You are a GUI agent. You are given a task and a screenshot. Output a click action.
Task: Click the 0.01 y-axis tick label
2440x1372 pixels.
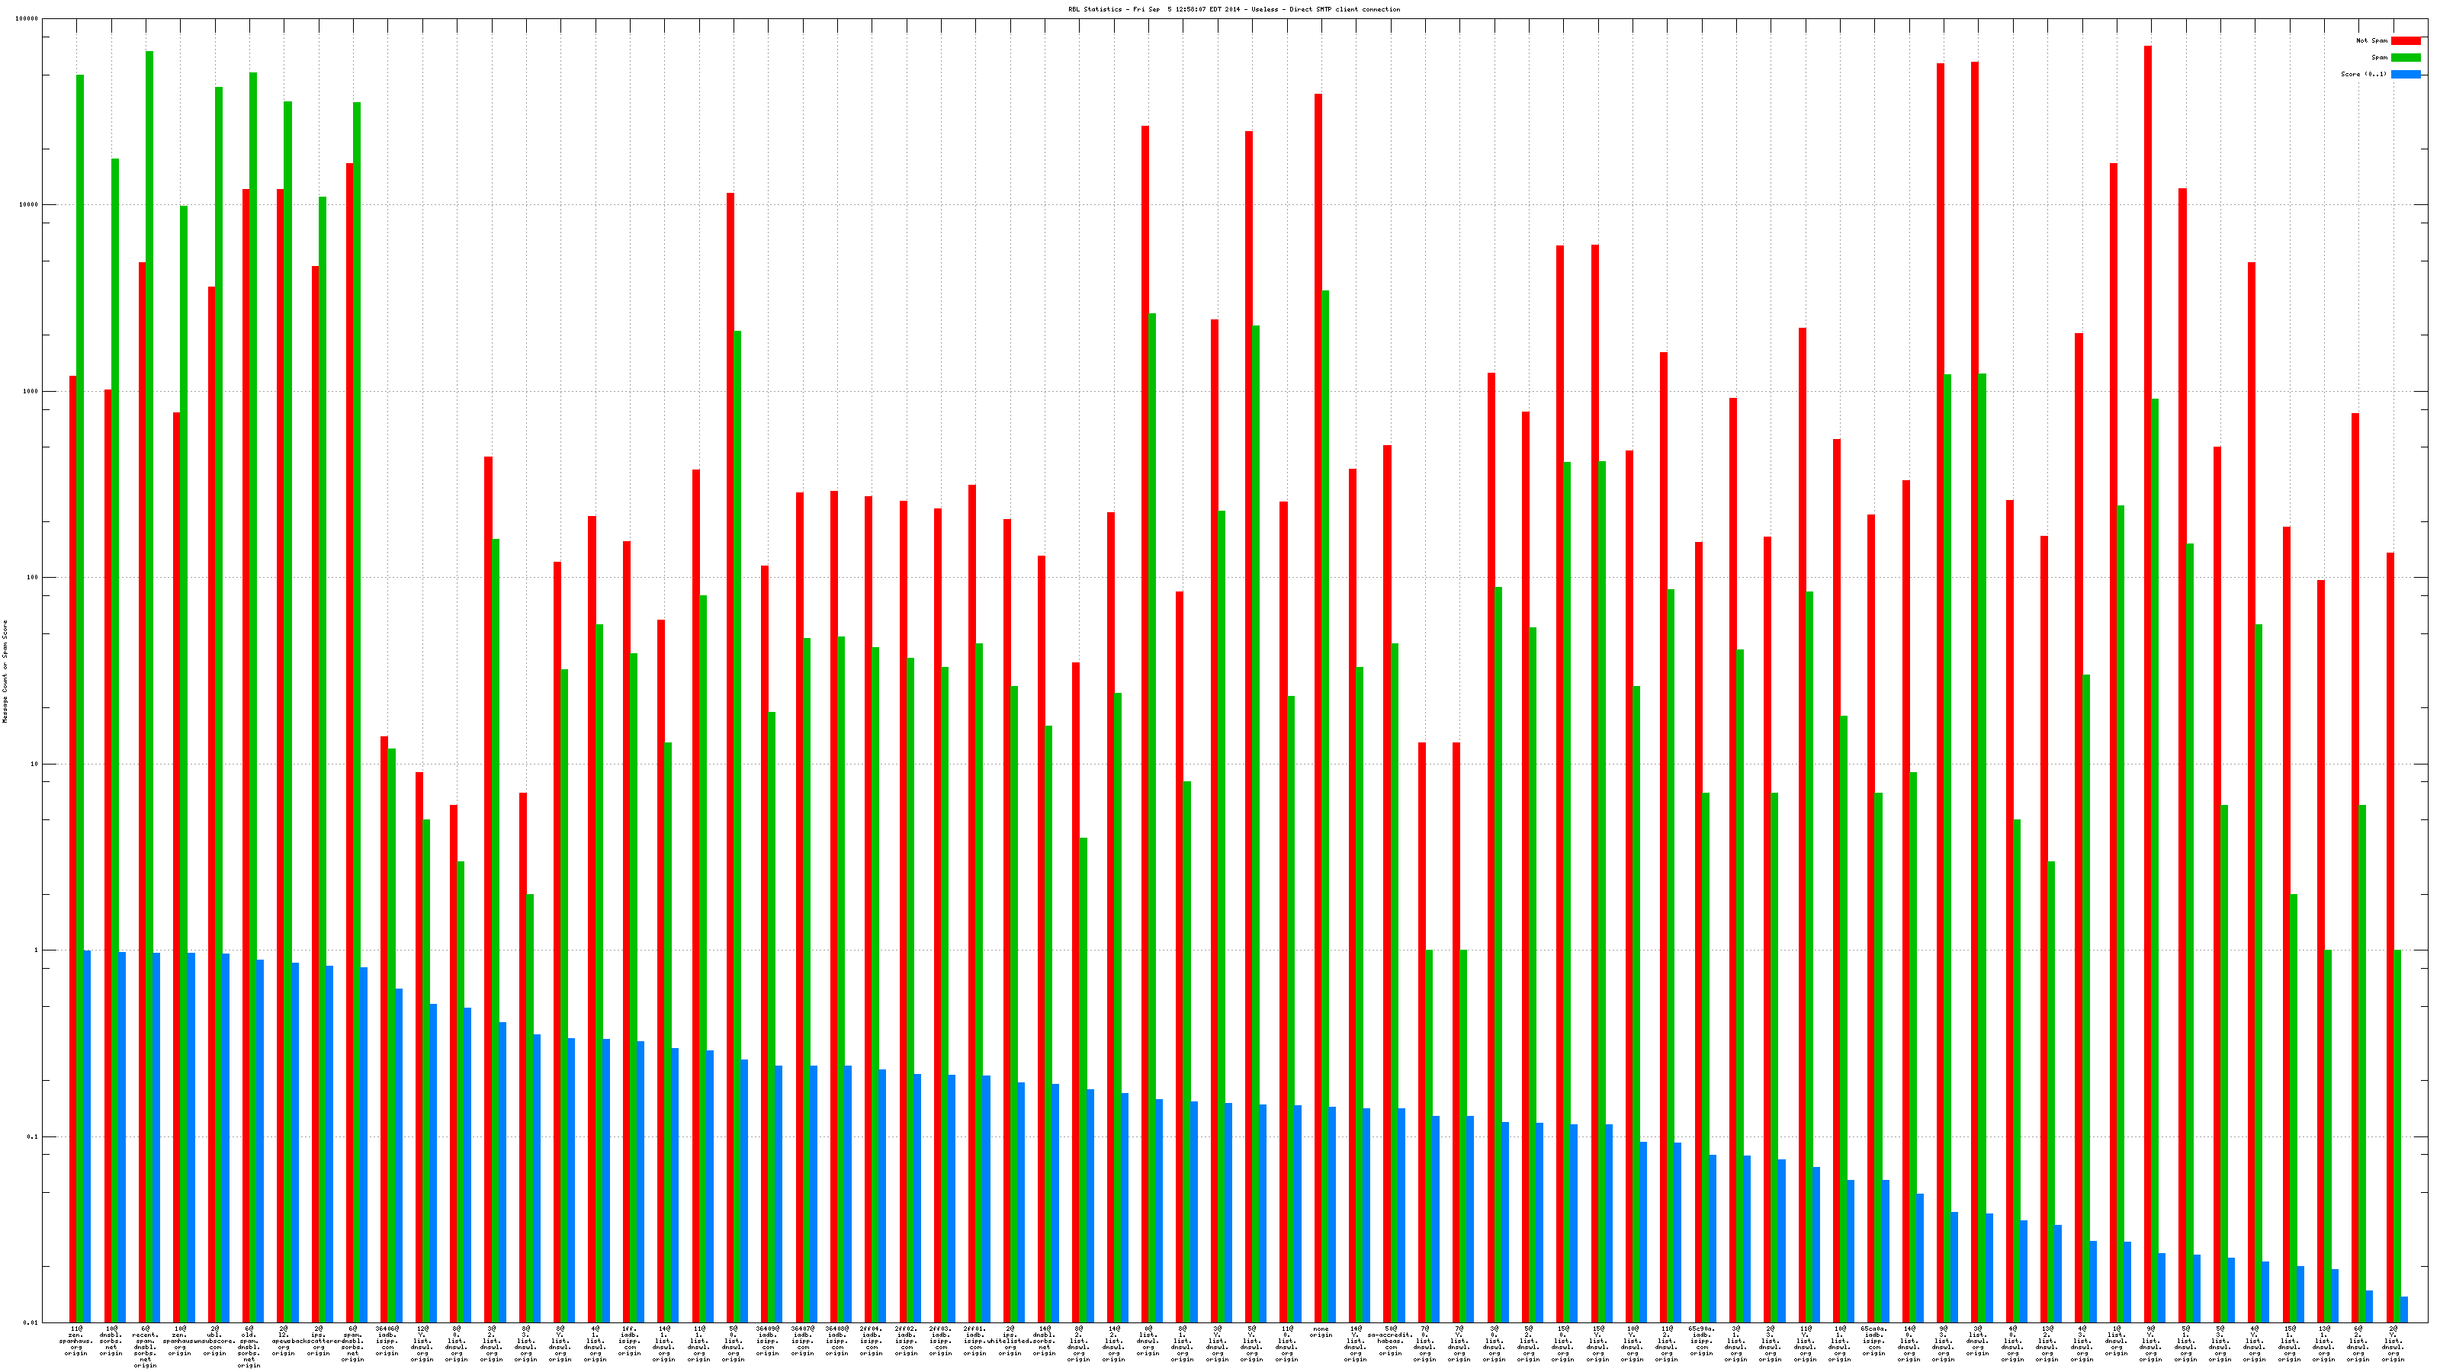30,1322
